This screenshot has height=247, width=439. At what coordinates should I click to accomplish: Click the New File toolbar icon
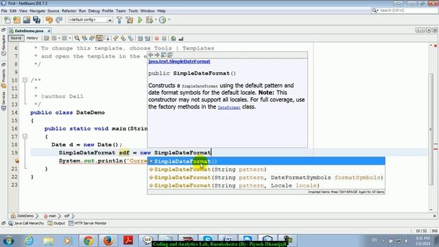click(8, 20)
